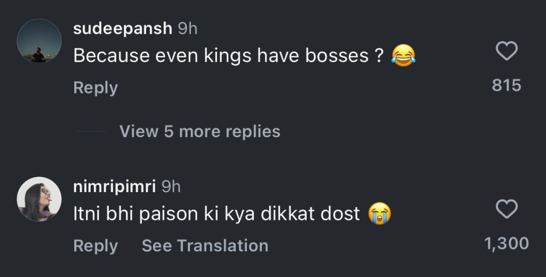View the 815 likes count
Screen dimensions: 546x277
coord(507,85)
